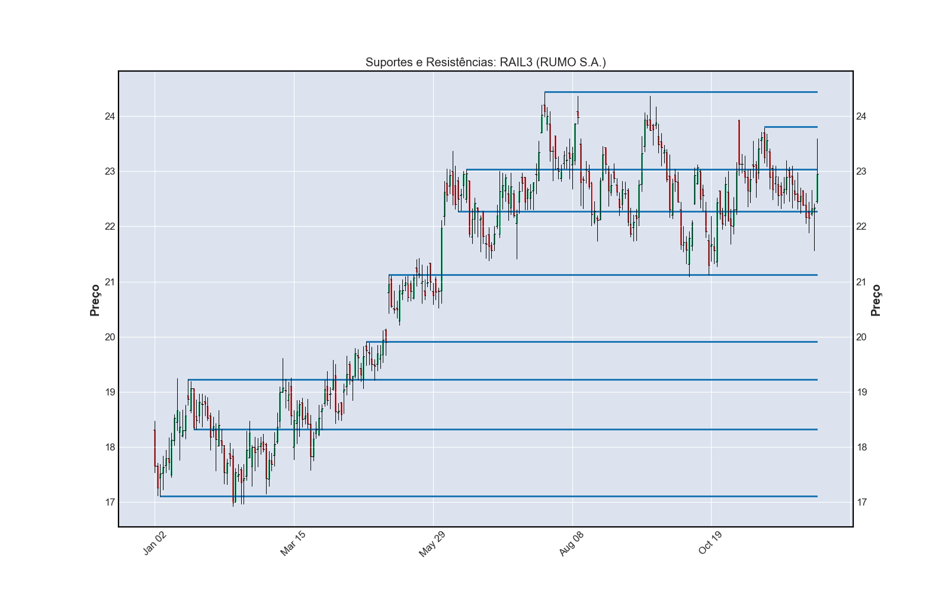Click price tick 21 on right axis
Viewport: 948px width, 592px height.
(x=861, y=282)
